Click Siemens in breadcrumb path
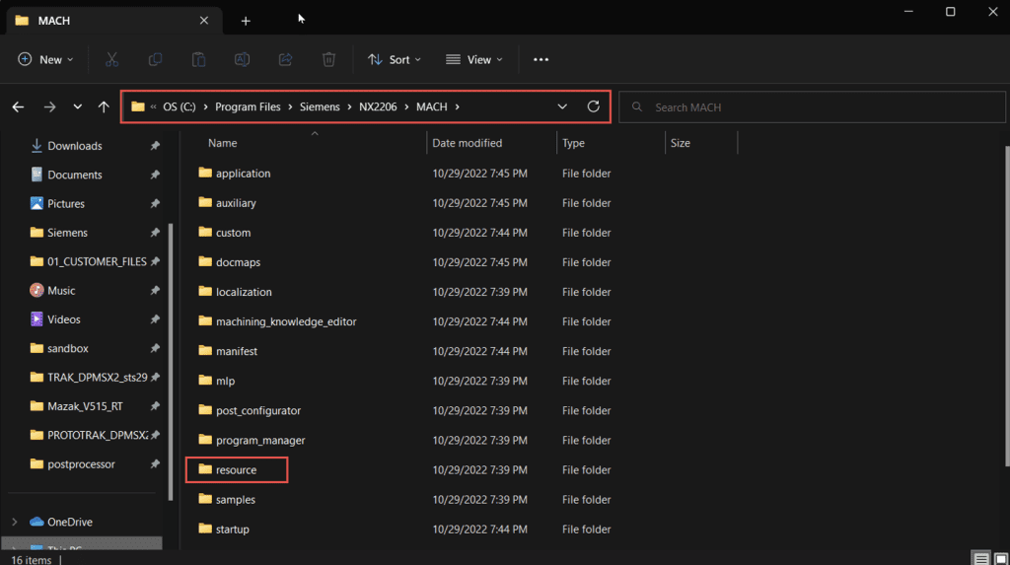The image size is (1010, 565). [x=320, y=106]
